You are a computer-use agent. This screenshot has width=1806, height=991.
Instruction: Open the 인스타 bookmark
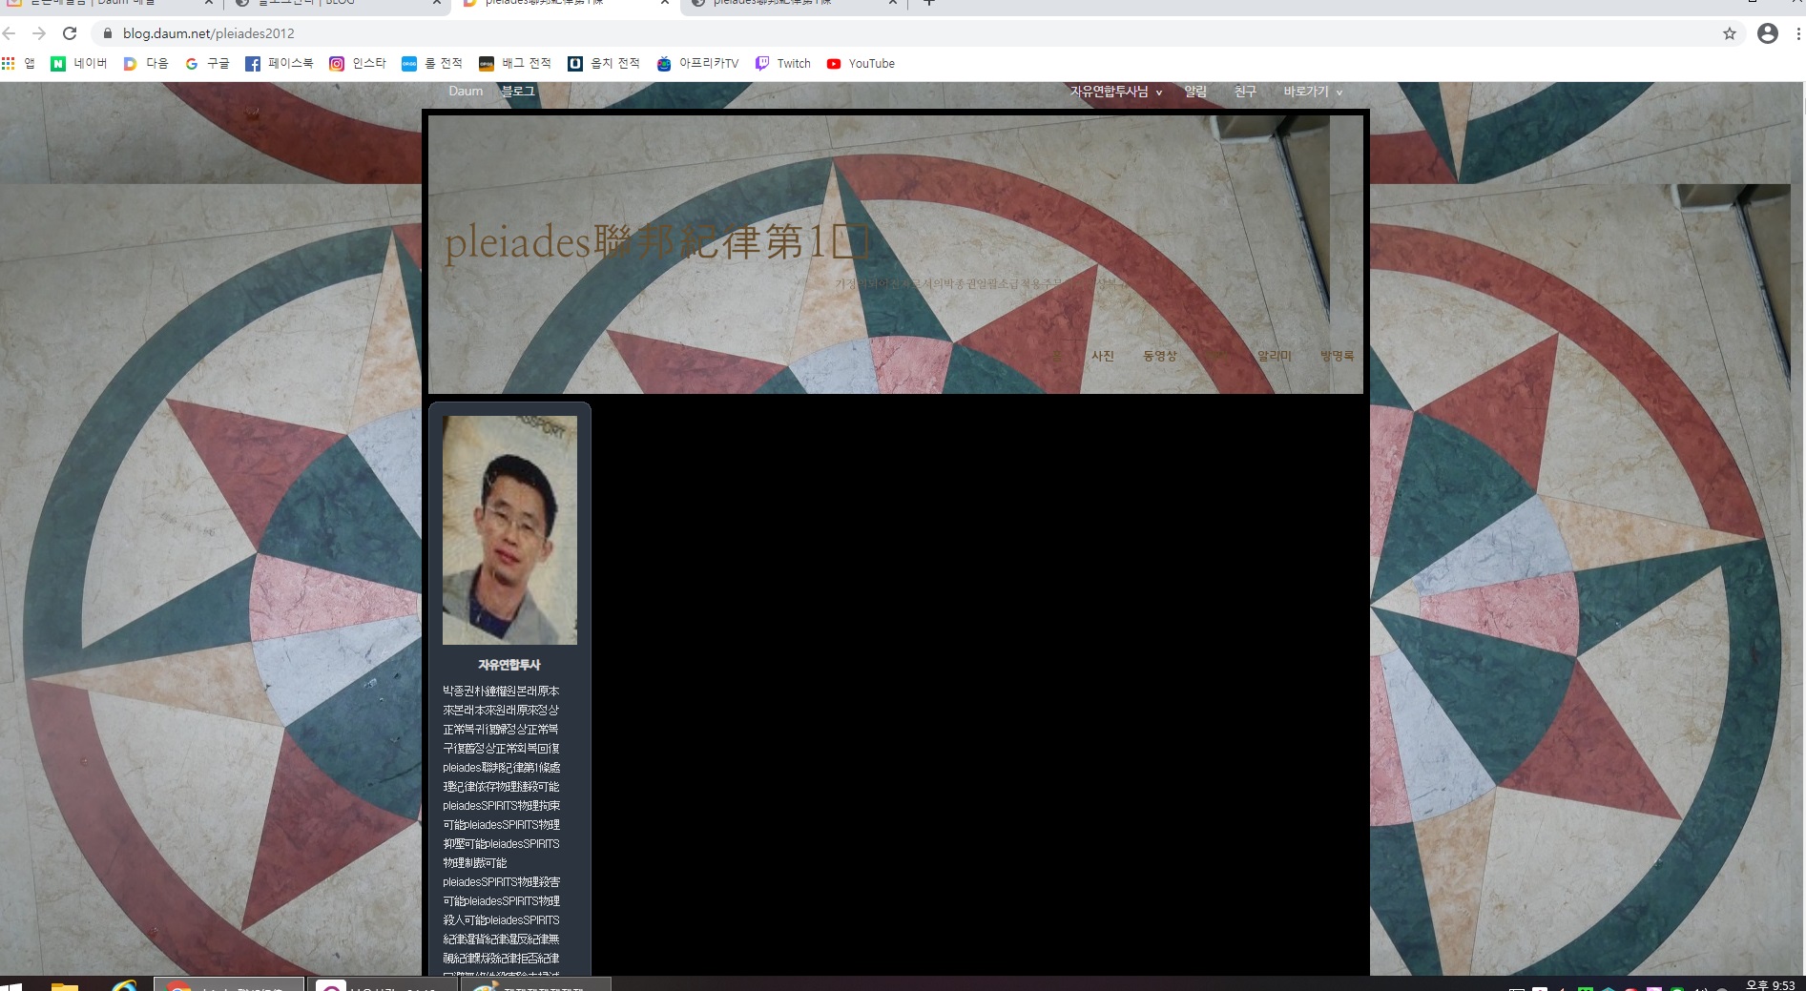pos(358,64)
